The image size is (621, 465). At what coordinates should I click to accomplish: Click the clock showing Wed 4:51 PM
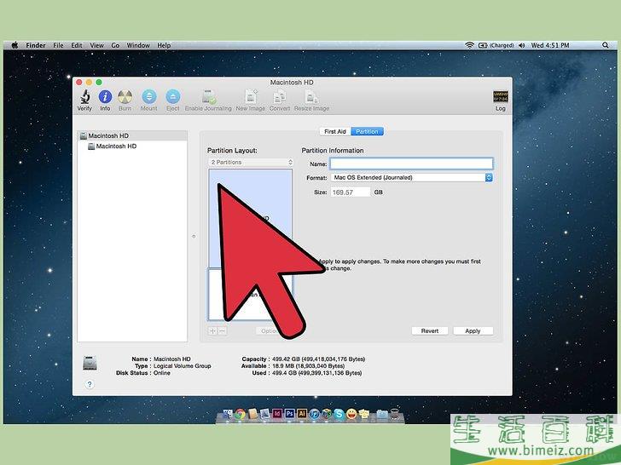(x=550, y=45)
